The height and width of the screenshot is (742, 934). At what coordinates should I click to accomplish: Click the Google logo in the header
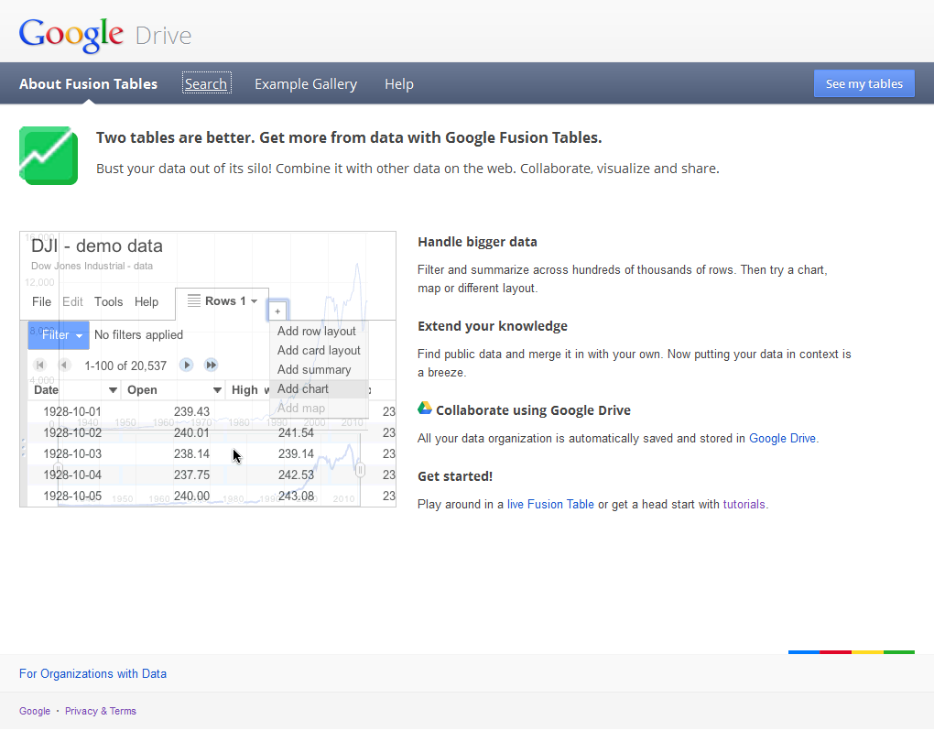tap(71, 35)
